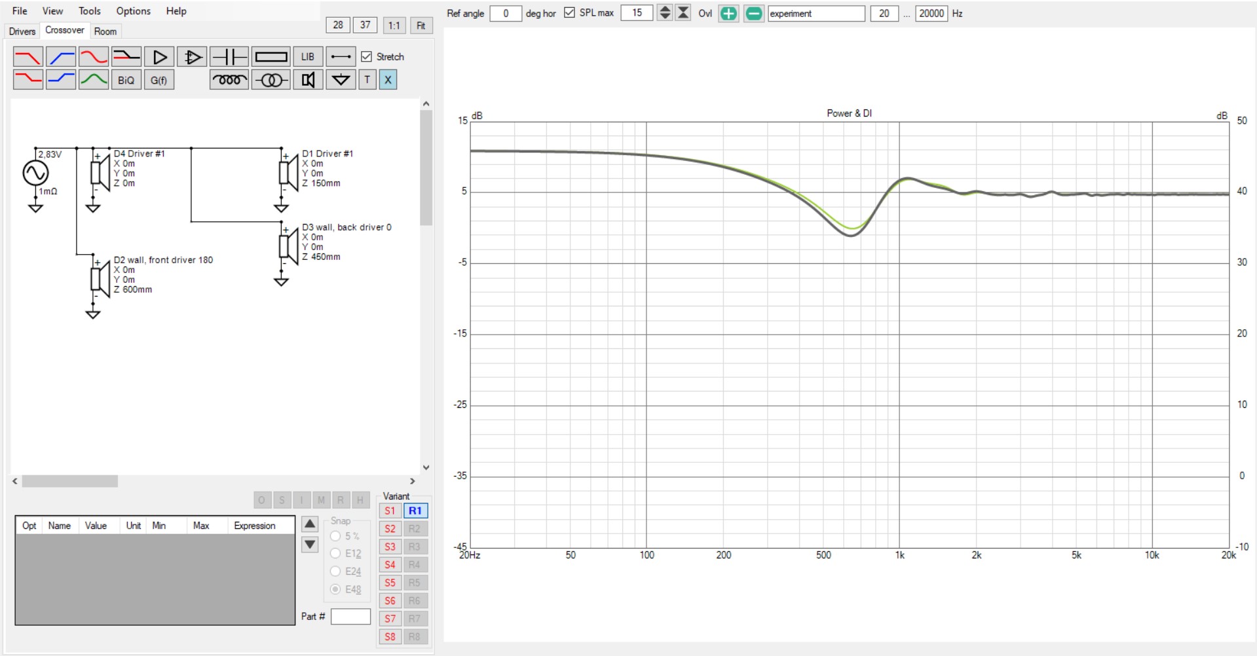Viewport: 1257px width, 656px height.
Task: Select the T text tool
Action: click(367, 80)
